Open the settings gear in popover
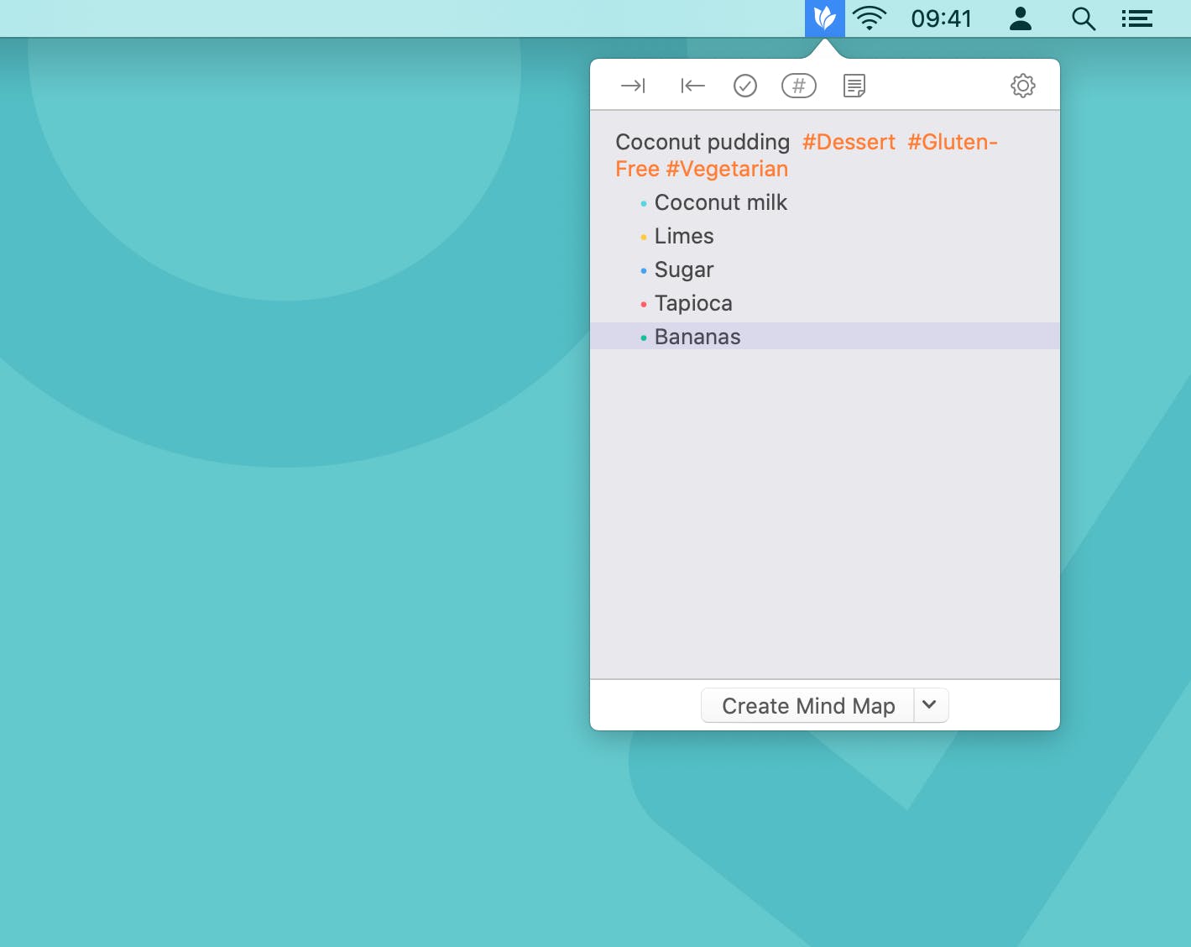 1022,86
